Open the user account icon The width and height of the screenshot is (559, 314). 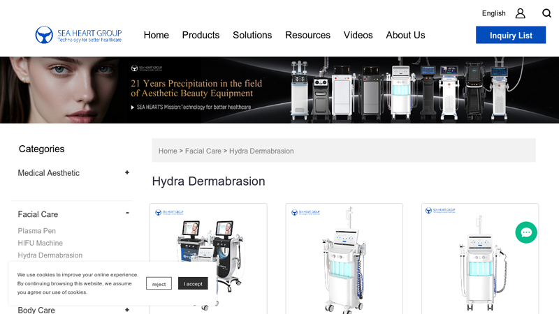tap(520, 13)
